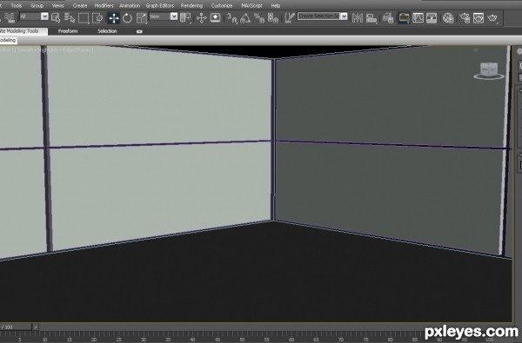
Task: Open the Animation menu
Action: pyautogui.click(x=130, y=6)
